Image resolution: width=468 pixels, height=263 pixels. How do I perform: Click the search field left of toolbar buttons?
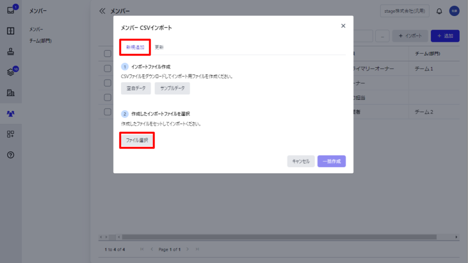coord(363,36)
